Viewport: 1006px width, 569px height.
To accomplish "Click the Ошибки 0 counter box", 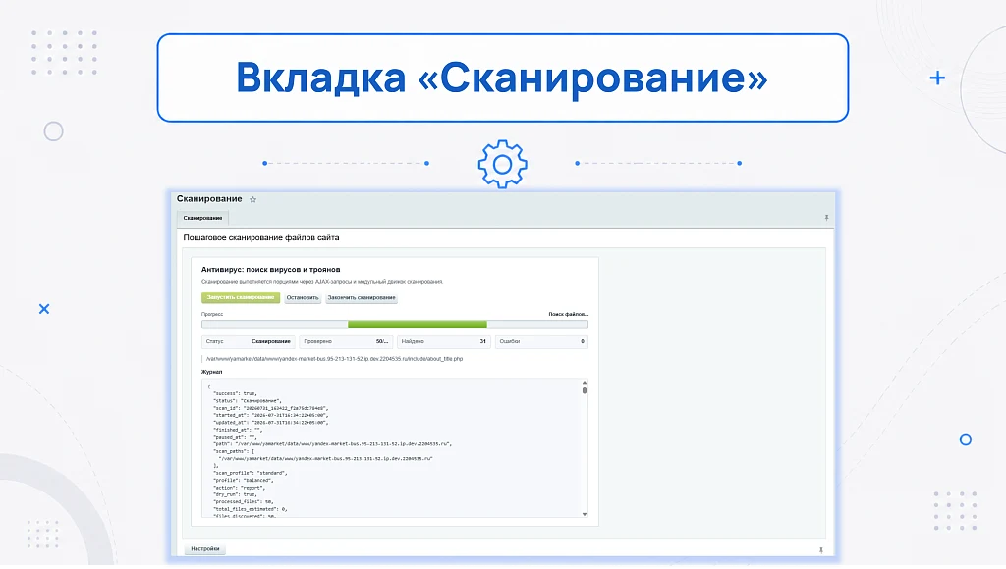I will click(541, 341).
